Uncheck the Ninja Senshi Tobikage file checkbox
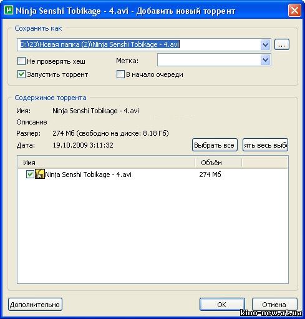305x319 pixels. pyautogui.click(x=30, y=174)
